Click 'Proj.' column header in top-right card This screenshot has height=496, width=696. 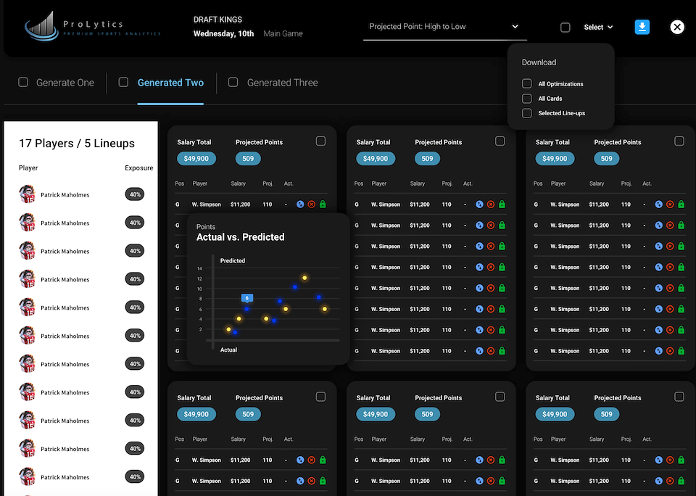[626, 183]
